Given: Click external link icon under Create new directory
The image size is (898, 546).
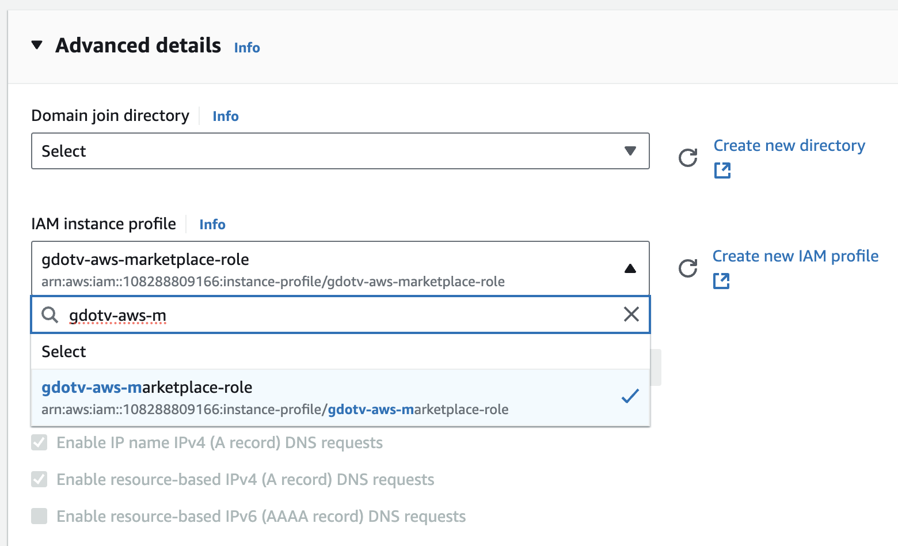Looking at the screenshot, I should [722, 170].
